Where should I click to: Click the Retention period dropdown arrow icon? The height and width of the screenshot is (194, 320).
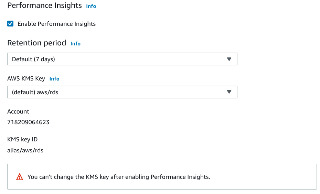[229, 59]
